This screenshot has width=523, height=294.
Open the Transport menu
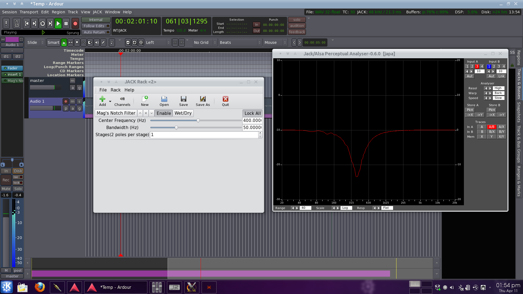(x=29, y=12)
